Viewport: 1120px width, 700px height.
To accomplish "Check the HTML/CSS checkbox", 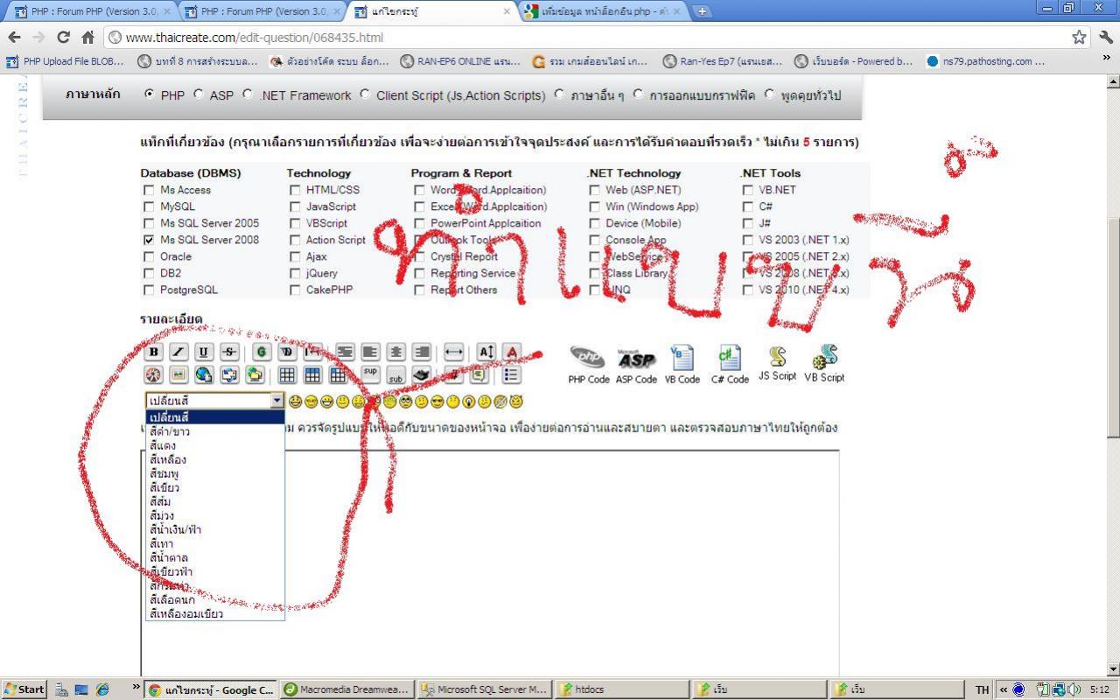I will click(295, 190).
